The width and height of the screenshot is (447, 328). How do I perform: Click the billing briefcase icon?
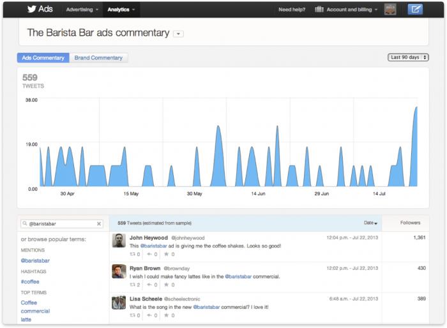click(319, 10)
